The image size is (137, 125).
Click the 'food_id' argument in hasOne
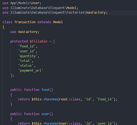[105, 99]
